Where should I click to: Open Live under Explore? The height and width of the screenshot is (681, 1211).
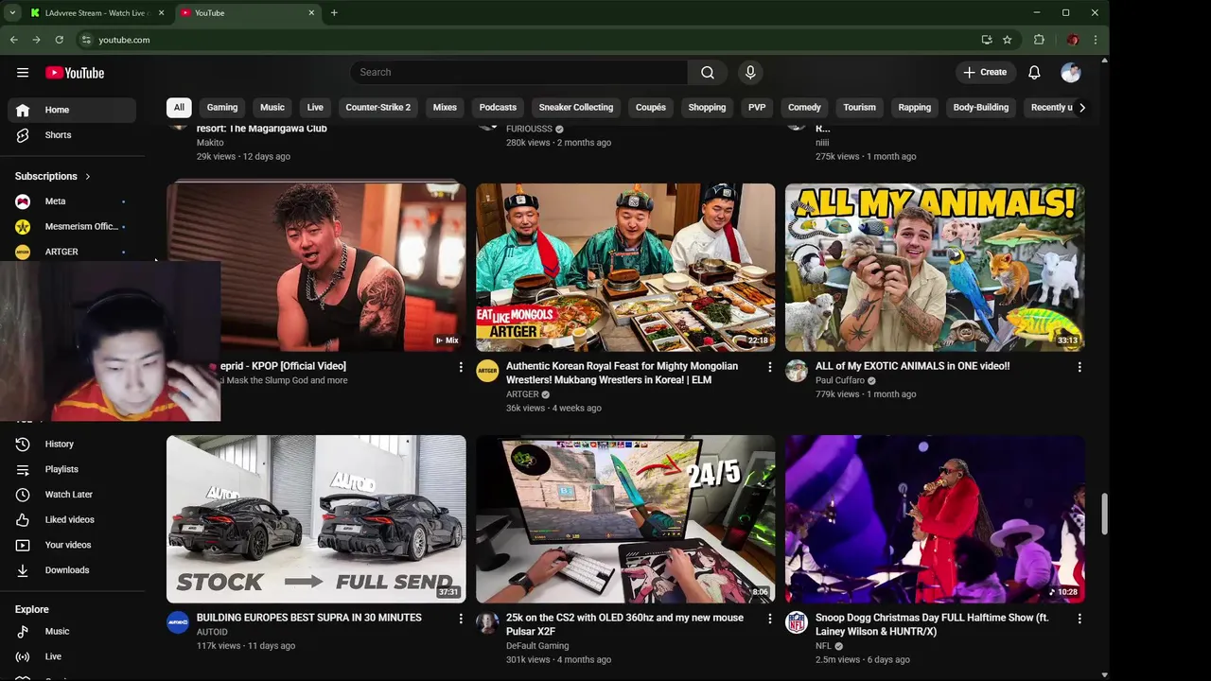pos(72,656)
